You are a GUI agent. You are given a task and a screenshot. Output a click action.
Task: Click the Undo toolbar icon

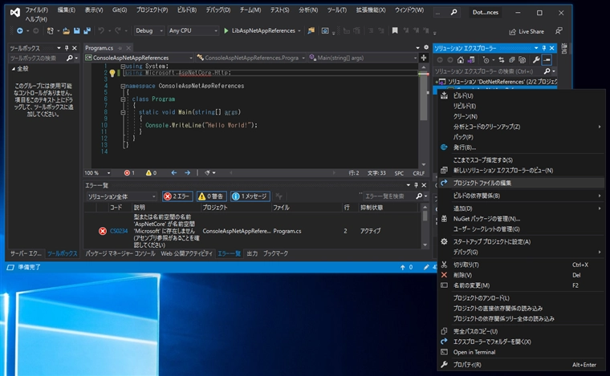[101, 30]
